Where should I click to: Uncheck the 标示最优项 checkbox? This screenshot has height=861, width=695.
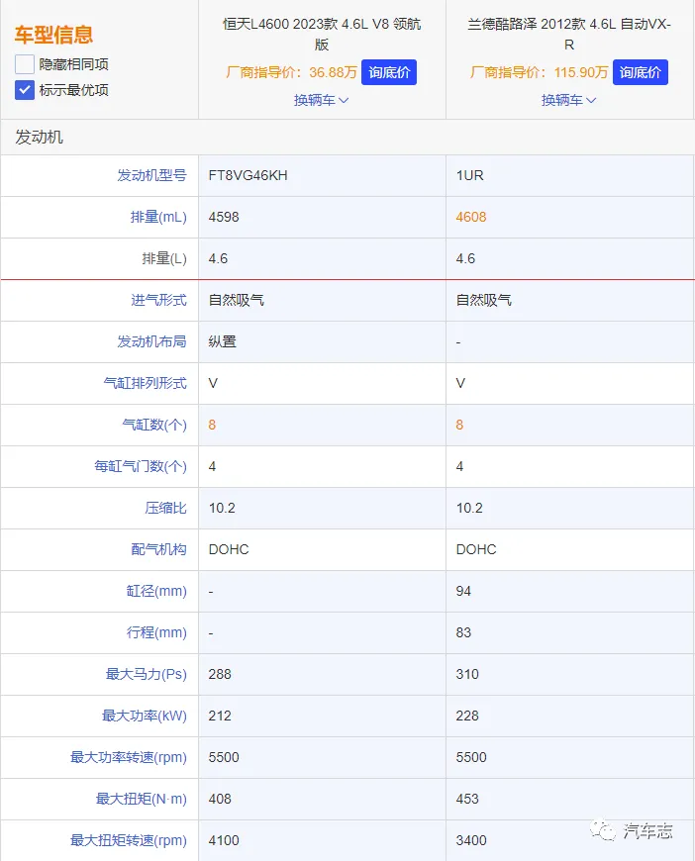click(x=24, y=90)
